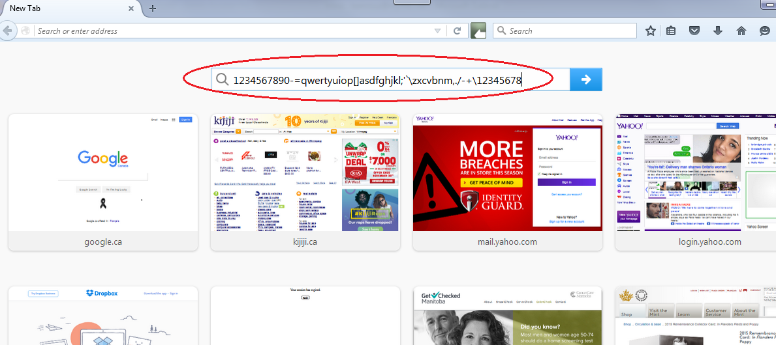The height and width of the screenshot is (345, 776).
Task: Click the green thumbs-up extension icon
Action: click(x=478, y=31)
